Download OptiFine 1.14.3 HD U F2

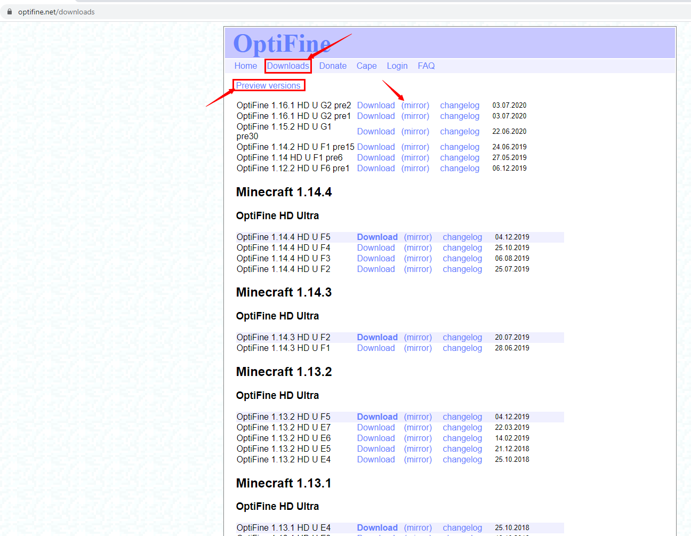377,337
